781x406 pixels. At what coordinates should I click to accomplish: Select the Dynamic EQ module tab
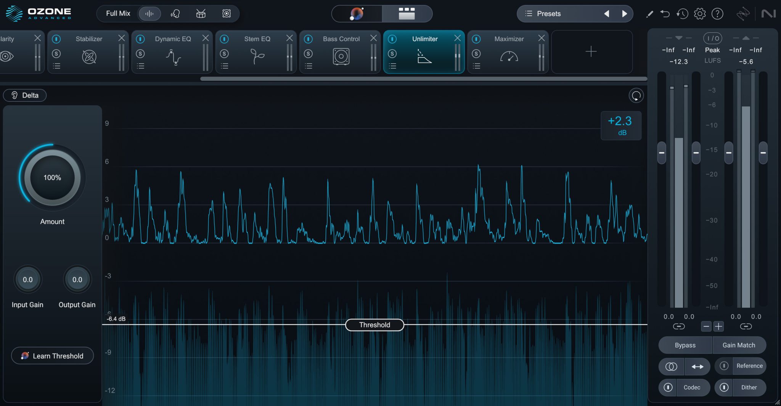pyautogui.click(x=172, y=39)
